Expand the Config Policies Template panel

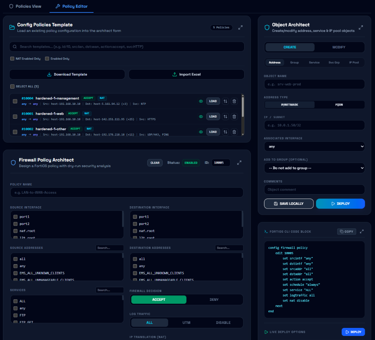pos(240,27)
